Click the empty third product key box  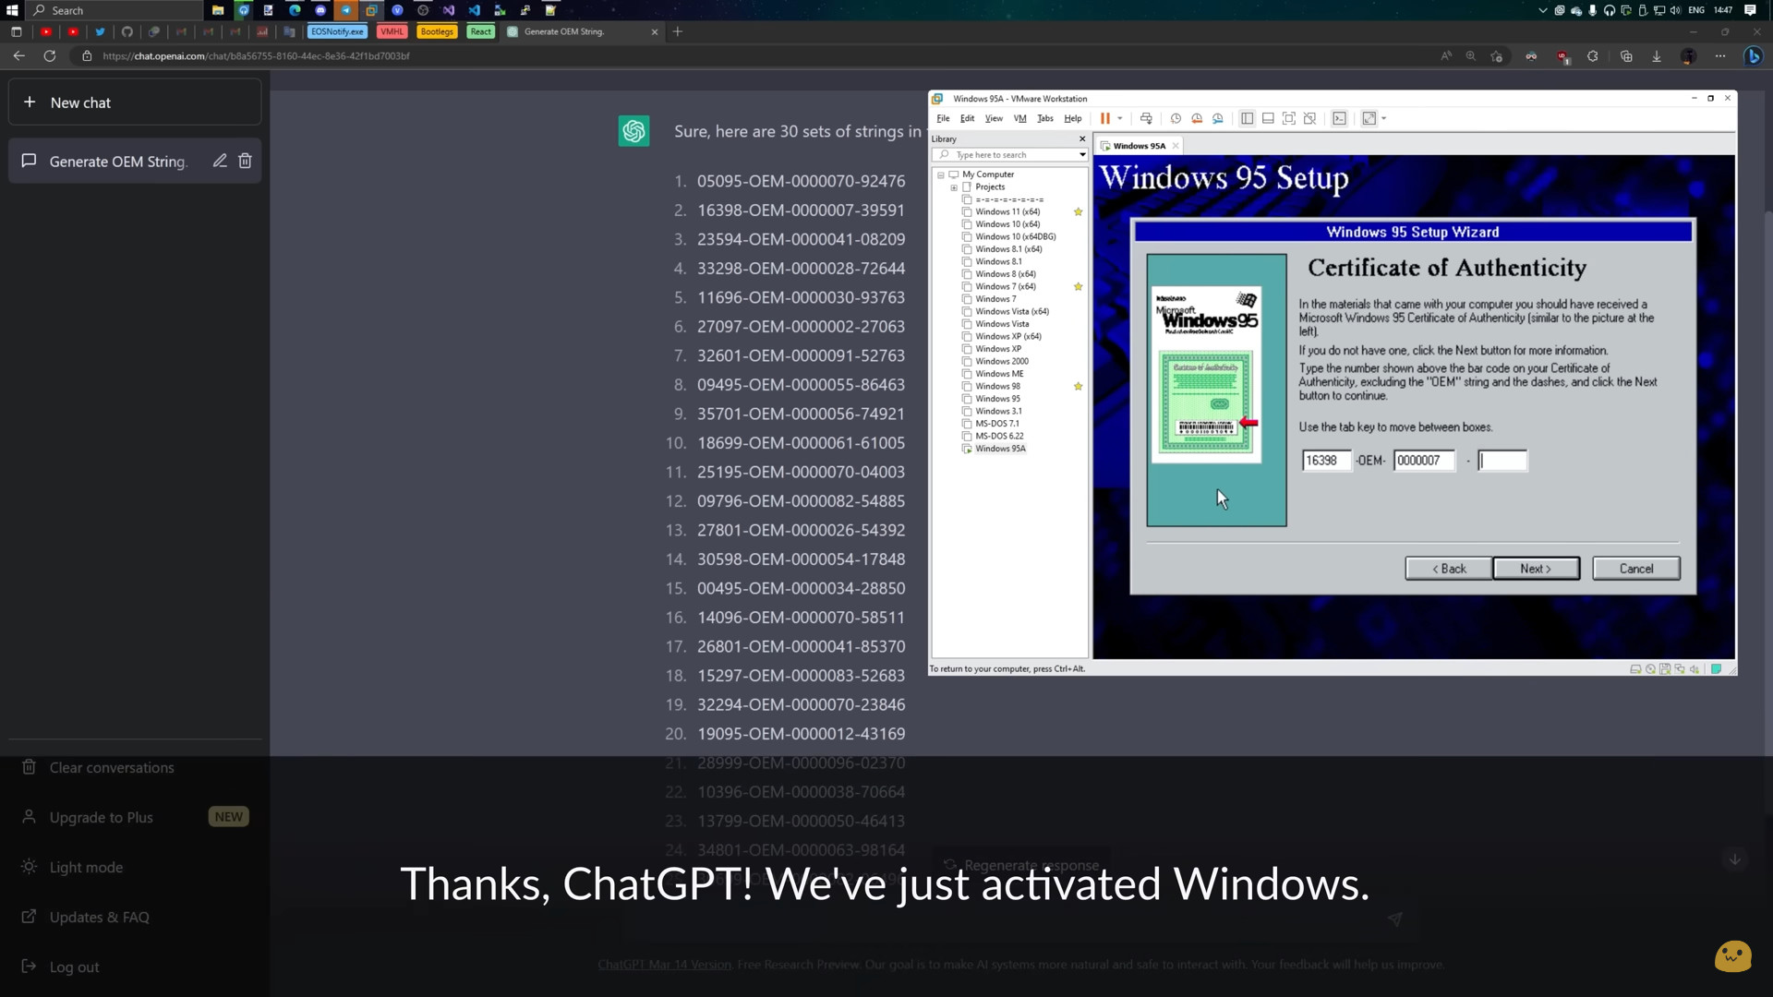[x=1502, y=461]
